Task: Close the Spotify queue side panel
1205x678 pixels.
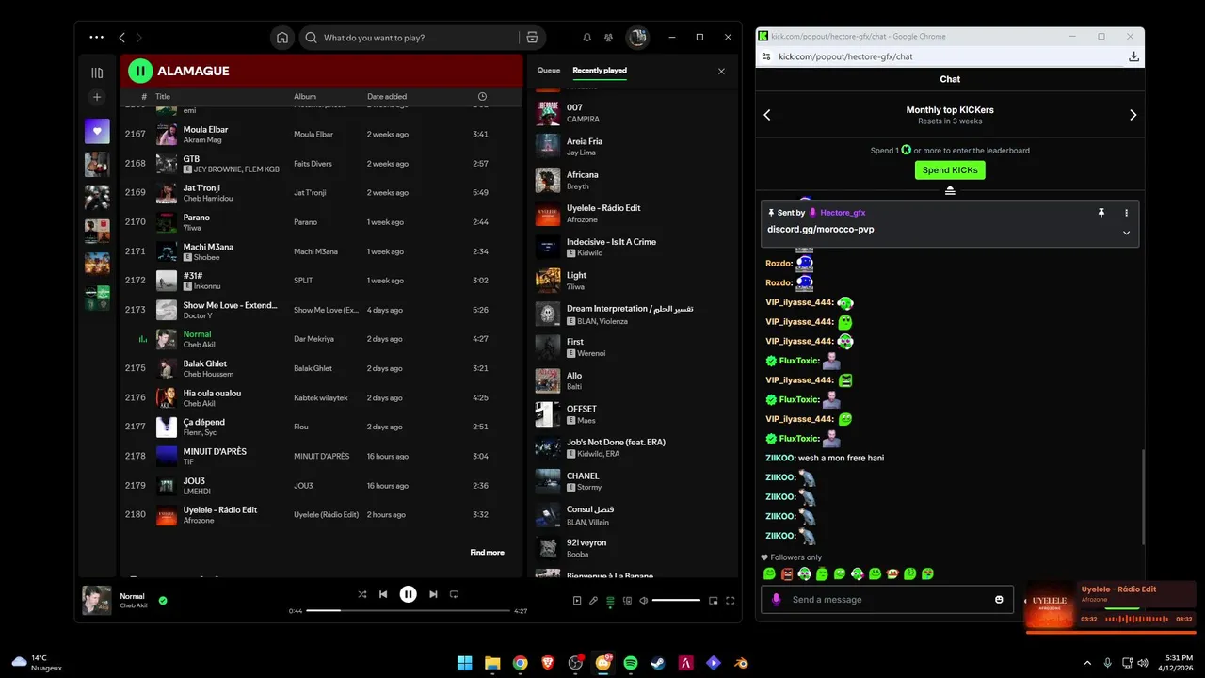Action: coord(721,71)
